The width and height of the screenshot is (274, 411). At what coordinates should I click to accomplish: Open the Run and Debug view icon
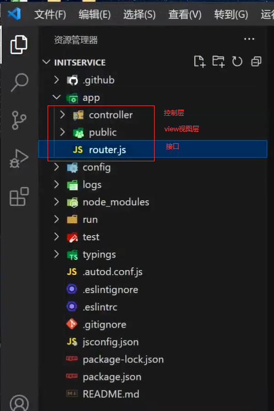[19, 158]
